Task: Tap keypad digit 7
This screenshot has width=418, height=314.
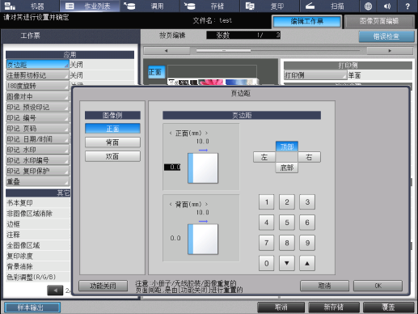Action: (267, 243)
